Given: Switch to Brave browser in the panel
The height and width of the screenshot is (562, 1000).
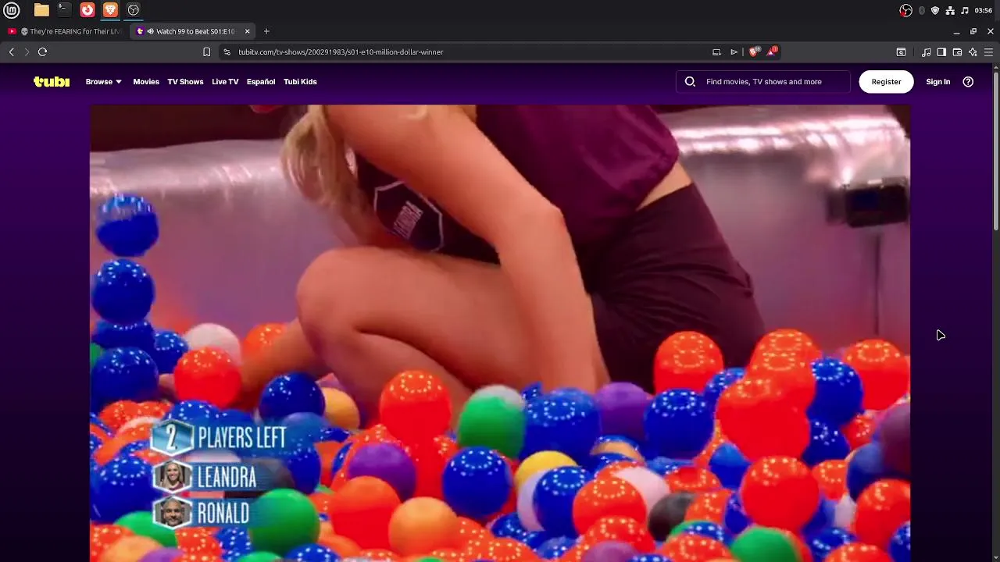Looking at the screenshot, I should tap(110, 10).
